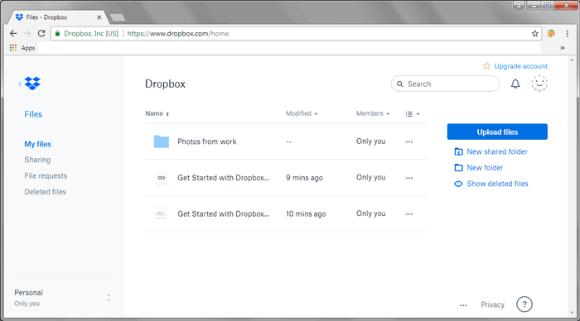This screenshot has width=580, height=321.
Task: Open more options for file modified 9 mins ago
Action: [x=408, y=178]
